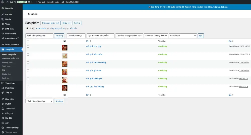This screenshot has width=251, height=135.
Task: Open the Lọc theo thương hiệu dropdown
Action: point(156,36)
